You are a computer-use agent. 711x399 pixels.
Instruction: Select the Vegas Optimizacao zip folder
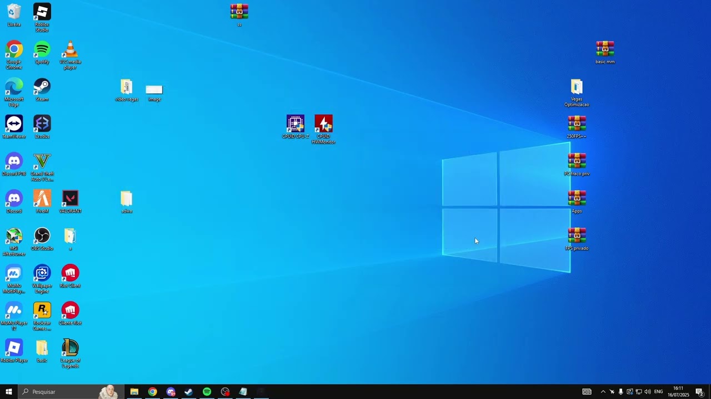click(577, 92)
